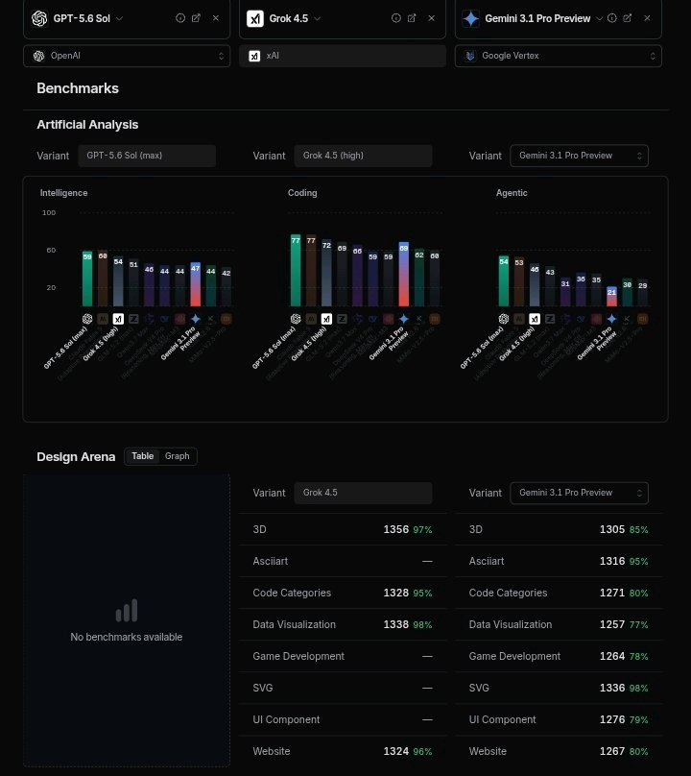
Task: Click xAI logo under Coding chart
Action: [326, 319]
